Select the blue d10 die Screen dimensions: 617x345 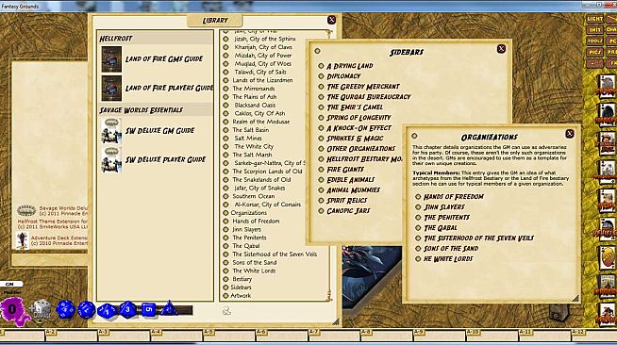(x=107, y=310)
